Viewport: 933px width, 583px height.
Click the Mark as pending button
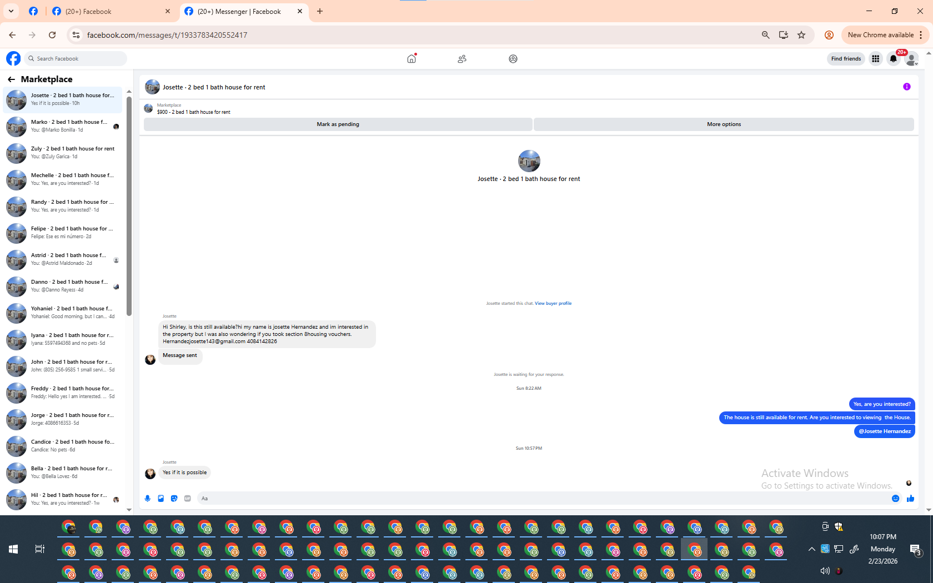click(x=338, y=124)
